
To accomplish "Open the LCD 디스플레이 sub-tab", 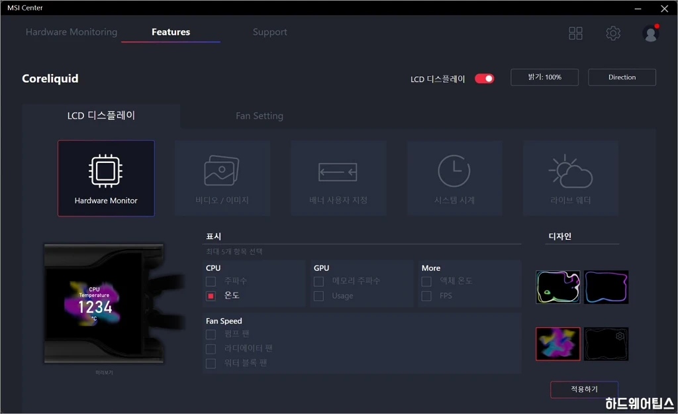I will click(101, 115).
